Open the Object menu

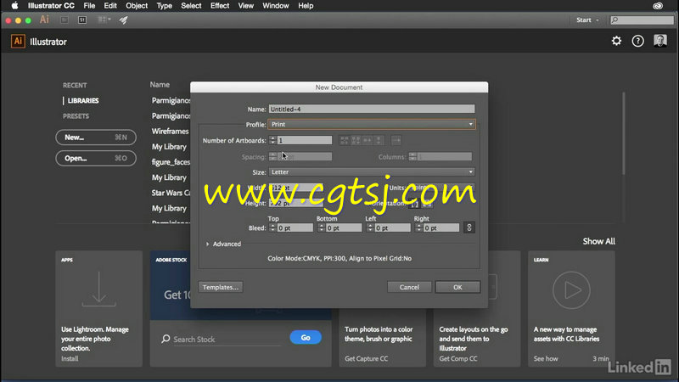click(x=137, y=6)
